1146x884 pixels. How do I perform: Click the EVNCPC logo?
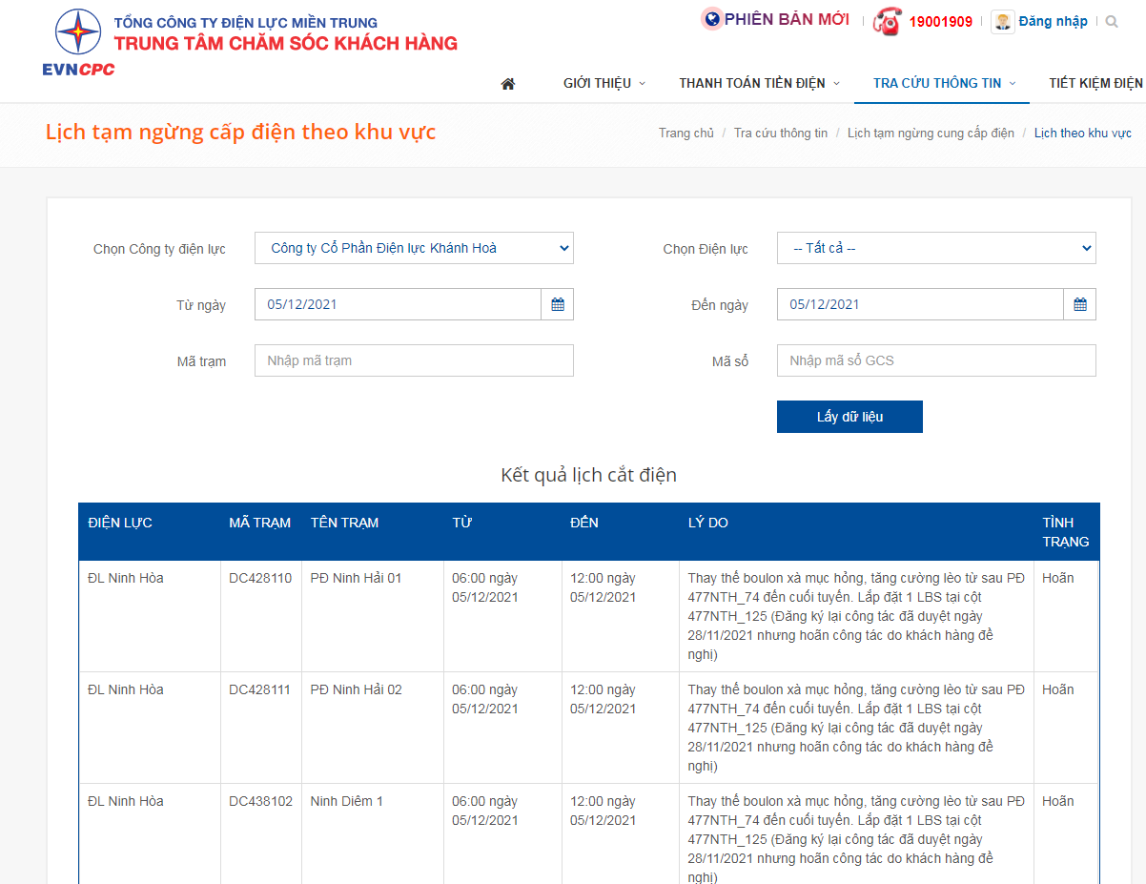point(78,42)
